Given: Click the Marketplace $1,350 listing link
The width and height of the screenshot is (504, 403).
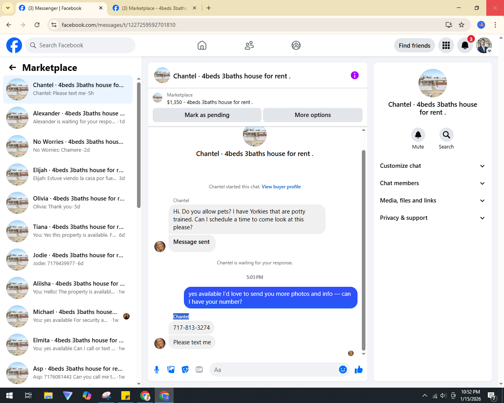Looking at the screenshot, I should [x=210, y=102].
